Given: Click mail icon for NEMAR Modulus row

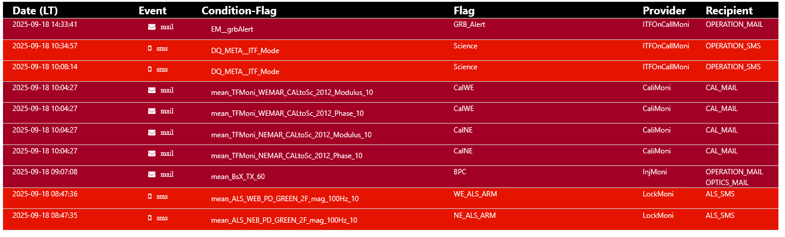Looking at the screenshot, I should point(152,133).
